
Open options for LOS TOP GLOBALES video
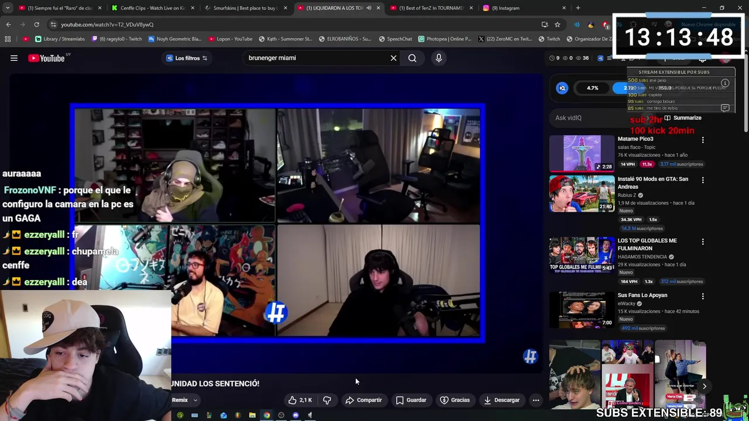703,241
